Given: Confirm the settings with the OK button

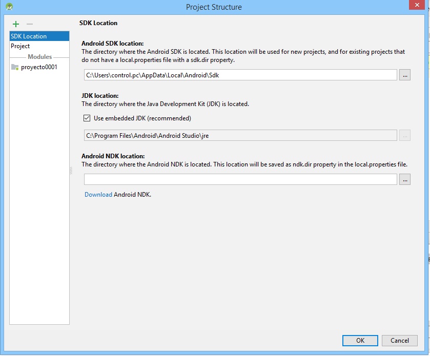Looking at the screenshot, I should (x=360, y=341).
